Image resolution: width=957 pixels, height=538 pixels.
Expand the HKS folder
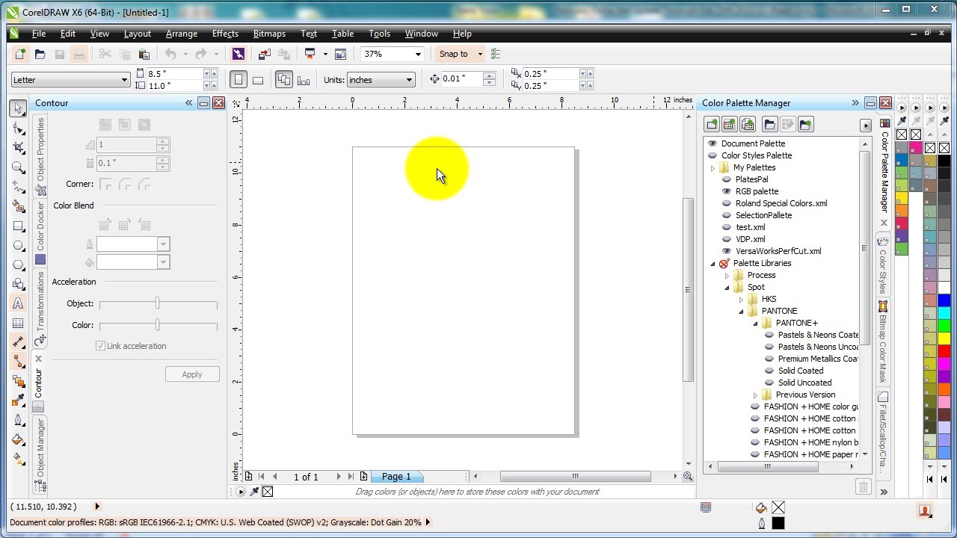click(x=741, y=299)
